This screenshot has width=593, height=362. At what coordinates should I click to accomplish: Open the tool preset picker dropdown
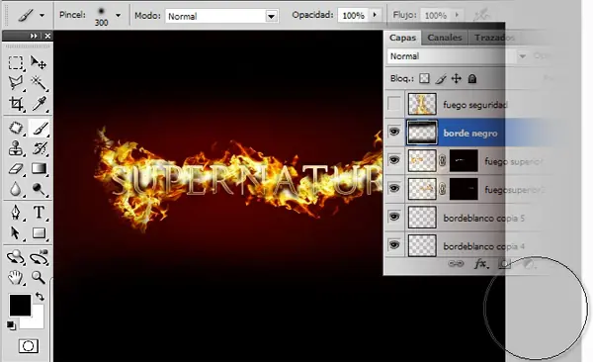point(42,16)
